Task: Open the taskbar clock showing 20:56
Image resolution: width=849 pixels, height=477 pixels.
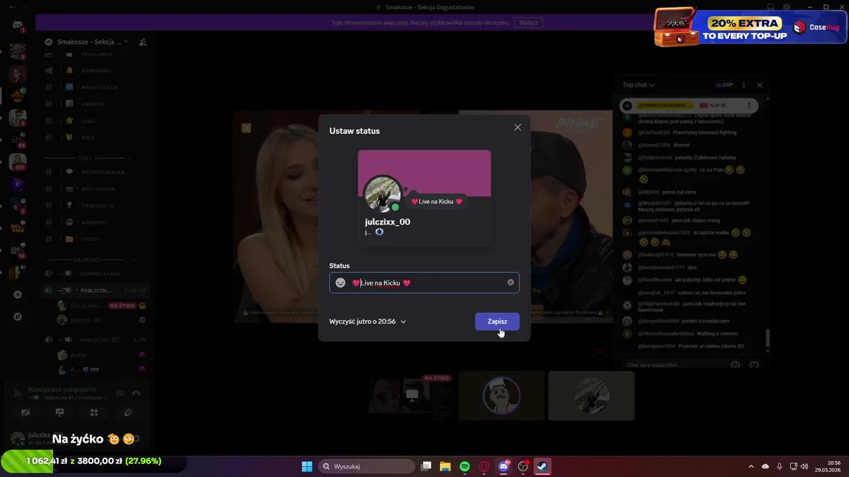Action: click(828, 466)
